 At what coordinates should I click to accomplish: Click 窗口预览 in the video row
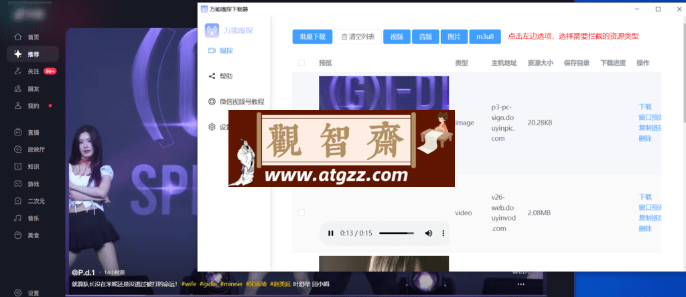coord(650,207)
